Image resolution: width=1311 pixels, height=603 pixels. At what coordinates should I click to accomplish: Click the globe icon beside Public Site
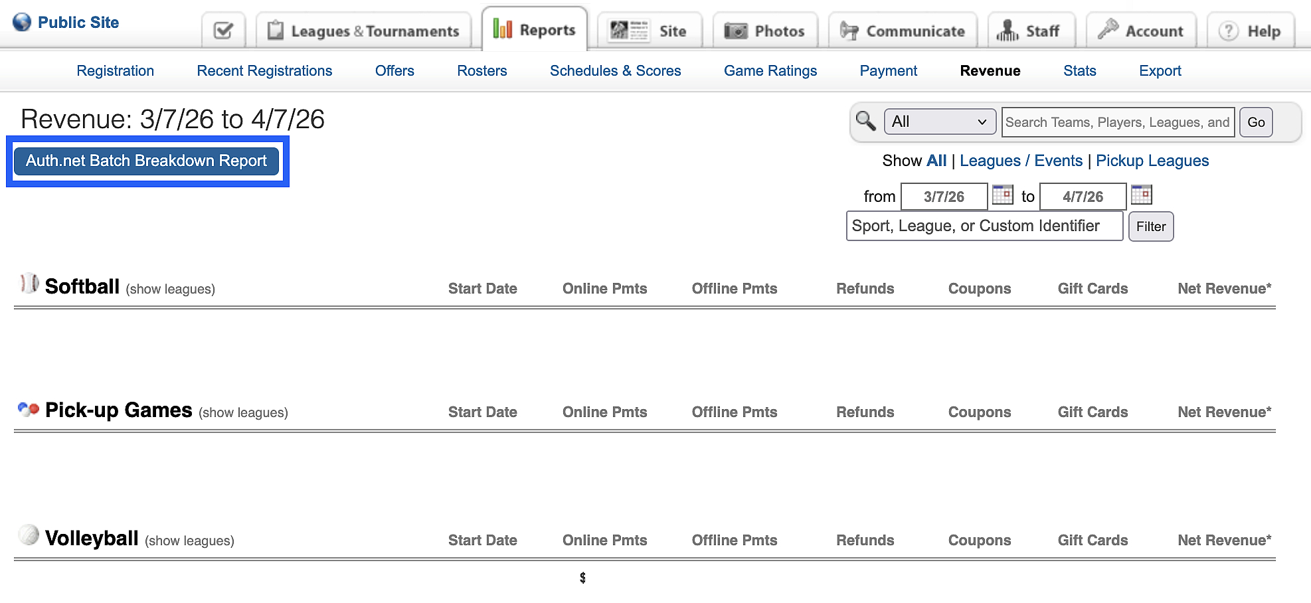point(22,22)
